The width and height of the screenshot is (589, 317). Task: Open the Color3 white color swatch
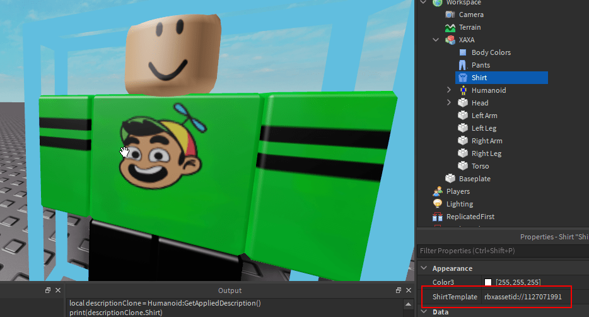488,282
